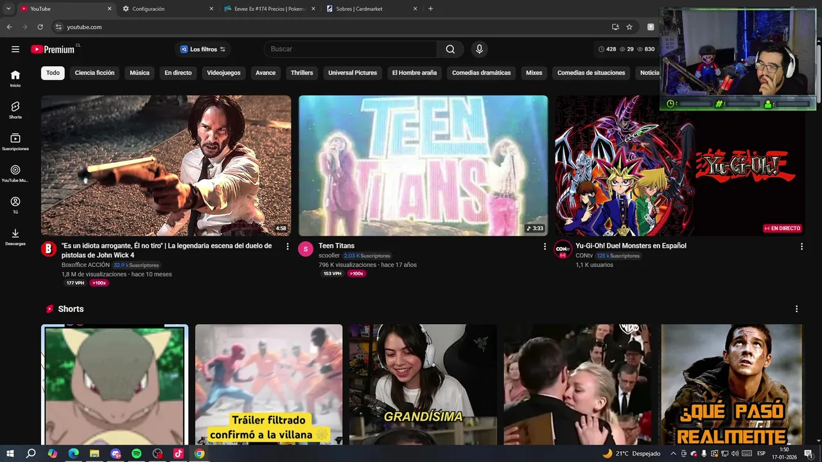Select the Thrillers filter chip
The width and height of the screenshot is (822, 462).
tap(302, 73)
